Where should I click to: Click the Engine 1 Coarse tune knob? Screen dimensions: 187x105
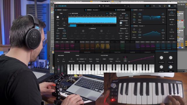58,17
